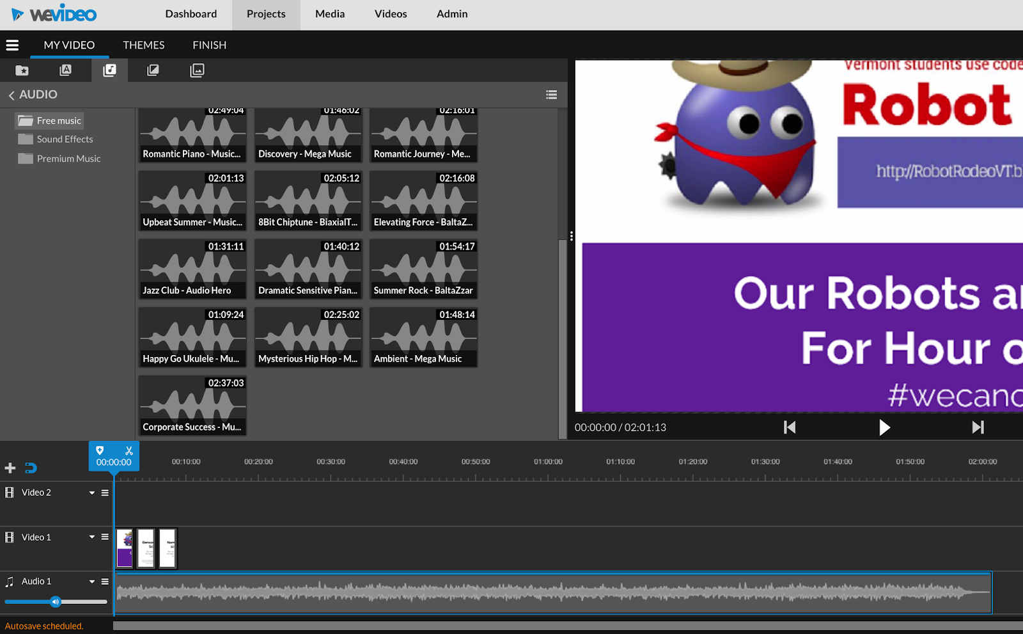Viewport: 1023px width, 634px height.
Task: Switch to the Themes tab
Action: pos(143,45)
